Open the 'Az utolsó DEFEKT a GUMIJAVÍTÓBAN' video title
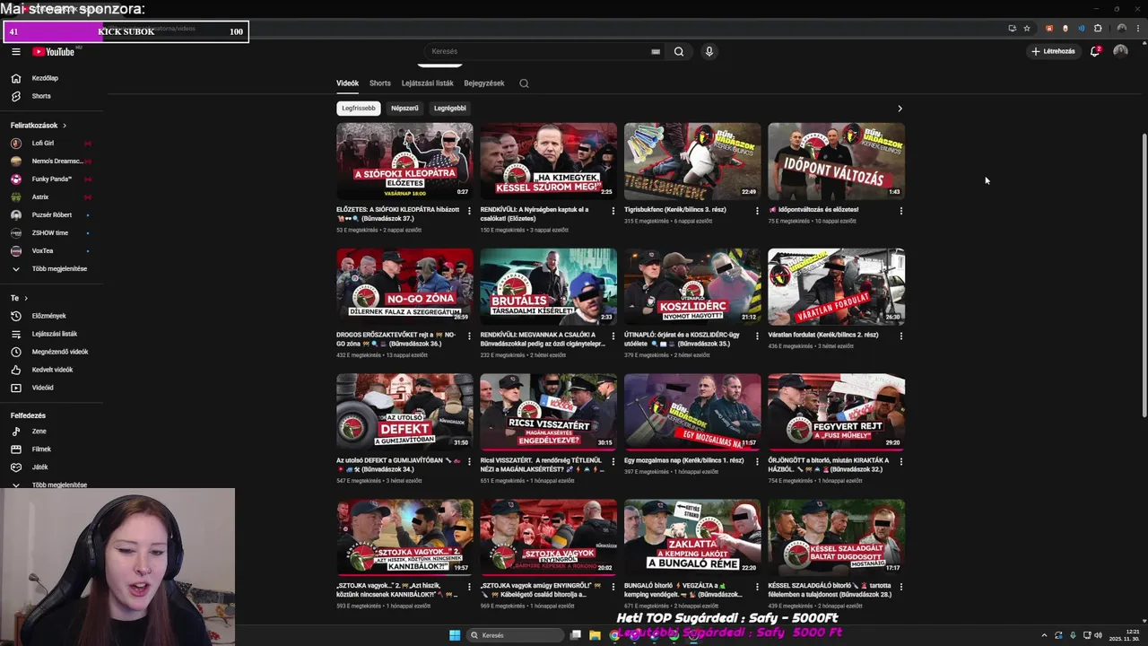Viewport: 1148px width, 646px height. 398,465
